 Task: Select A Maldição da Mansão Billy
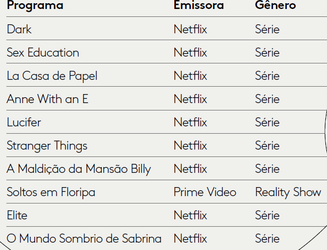[79, 169]
